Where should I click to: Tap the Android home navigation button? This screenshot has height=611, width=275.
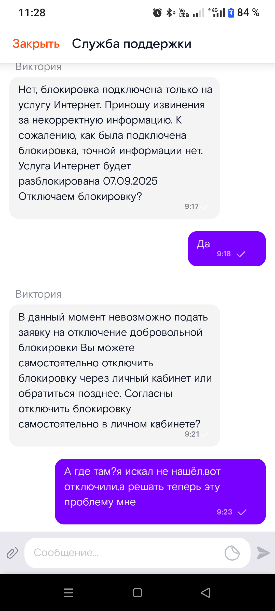coord(137,593)
